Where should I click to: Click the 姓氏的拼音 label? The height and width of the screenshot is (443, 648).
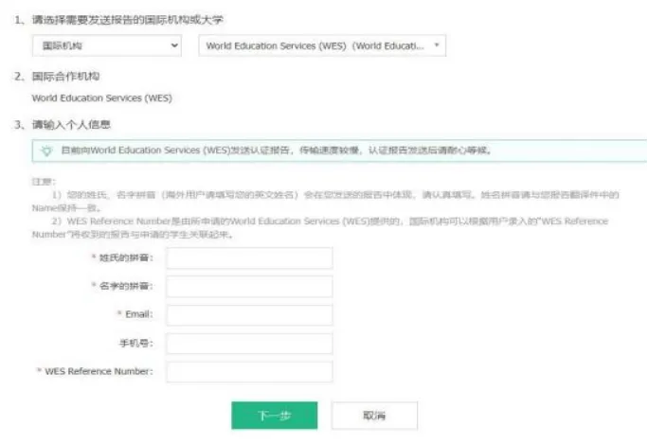[x=126, y=258]
